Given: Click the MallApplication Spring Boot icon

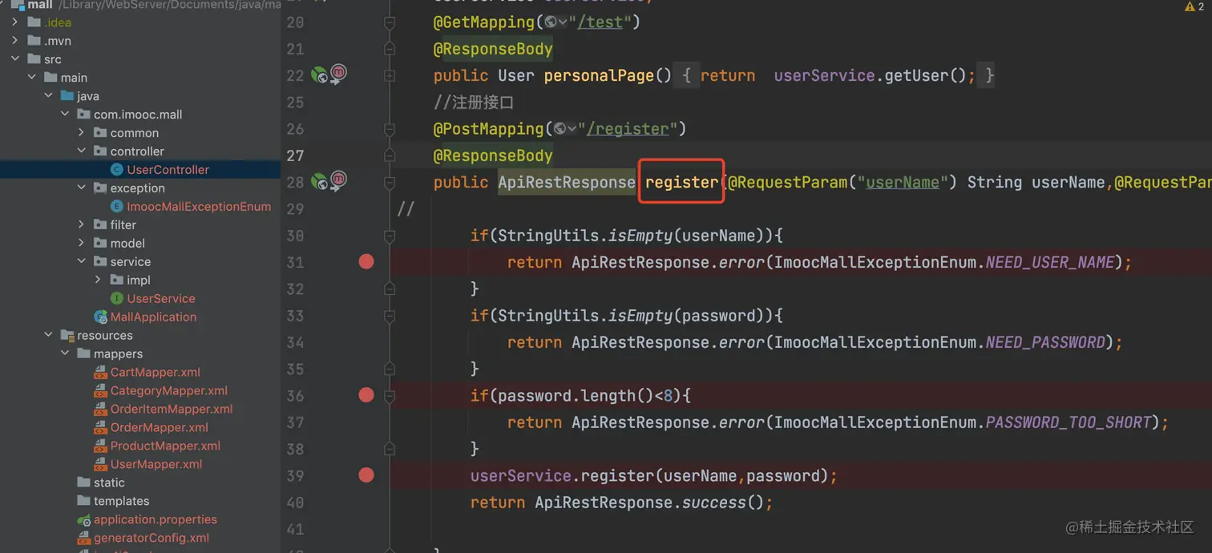Looking at the screenshot, I should [100, 317].
